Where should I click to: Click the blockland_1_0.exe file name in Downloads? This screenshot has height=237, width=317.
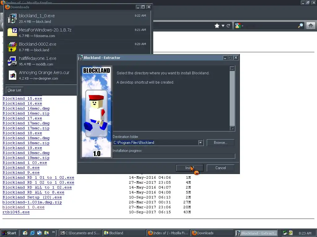37,16
